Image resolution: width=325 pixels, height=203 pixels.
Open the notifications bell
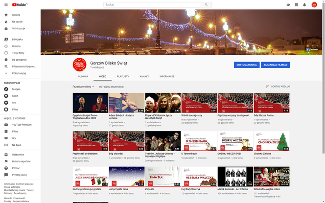click(305, 4)
